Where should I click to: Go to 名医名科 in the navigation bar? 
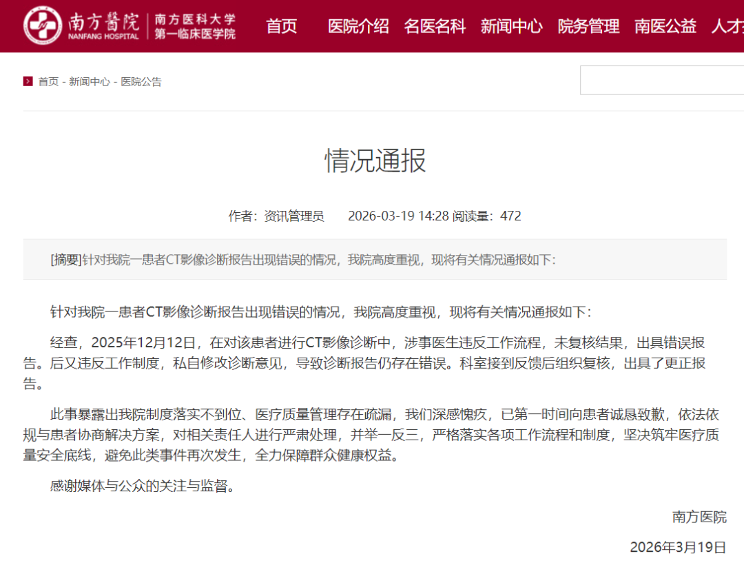(435, 26)
